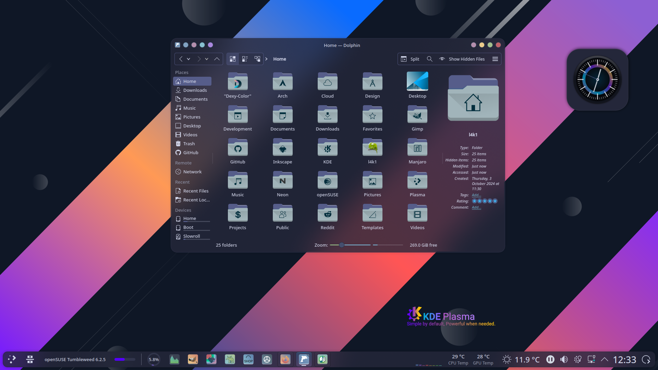The height and width of the screenshot is (370, 658).
Task: Open the GitHub folder in file view
Action: point(237,151)
